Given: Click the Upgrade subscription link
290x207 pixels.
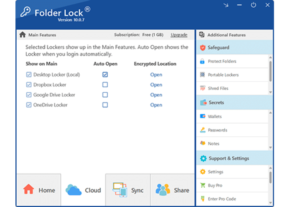Looking at the screenshot, I should [179, 35].
